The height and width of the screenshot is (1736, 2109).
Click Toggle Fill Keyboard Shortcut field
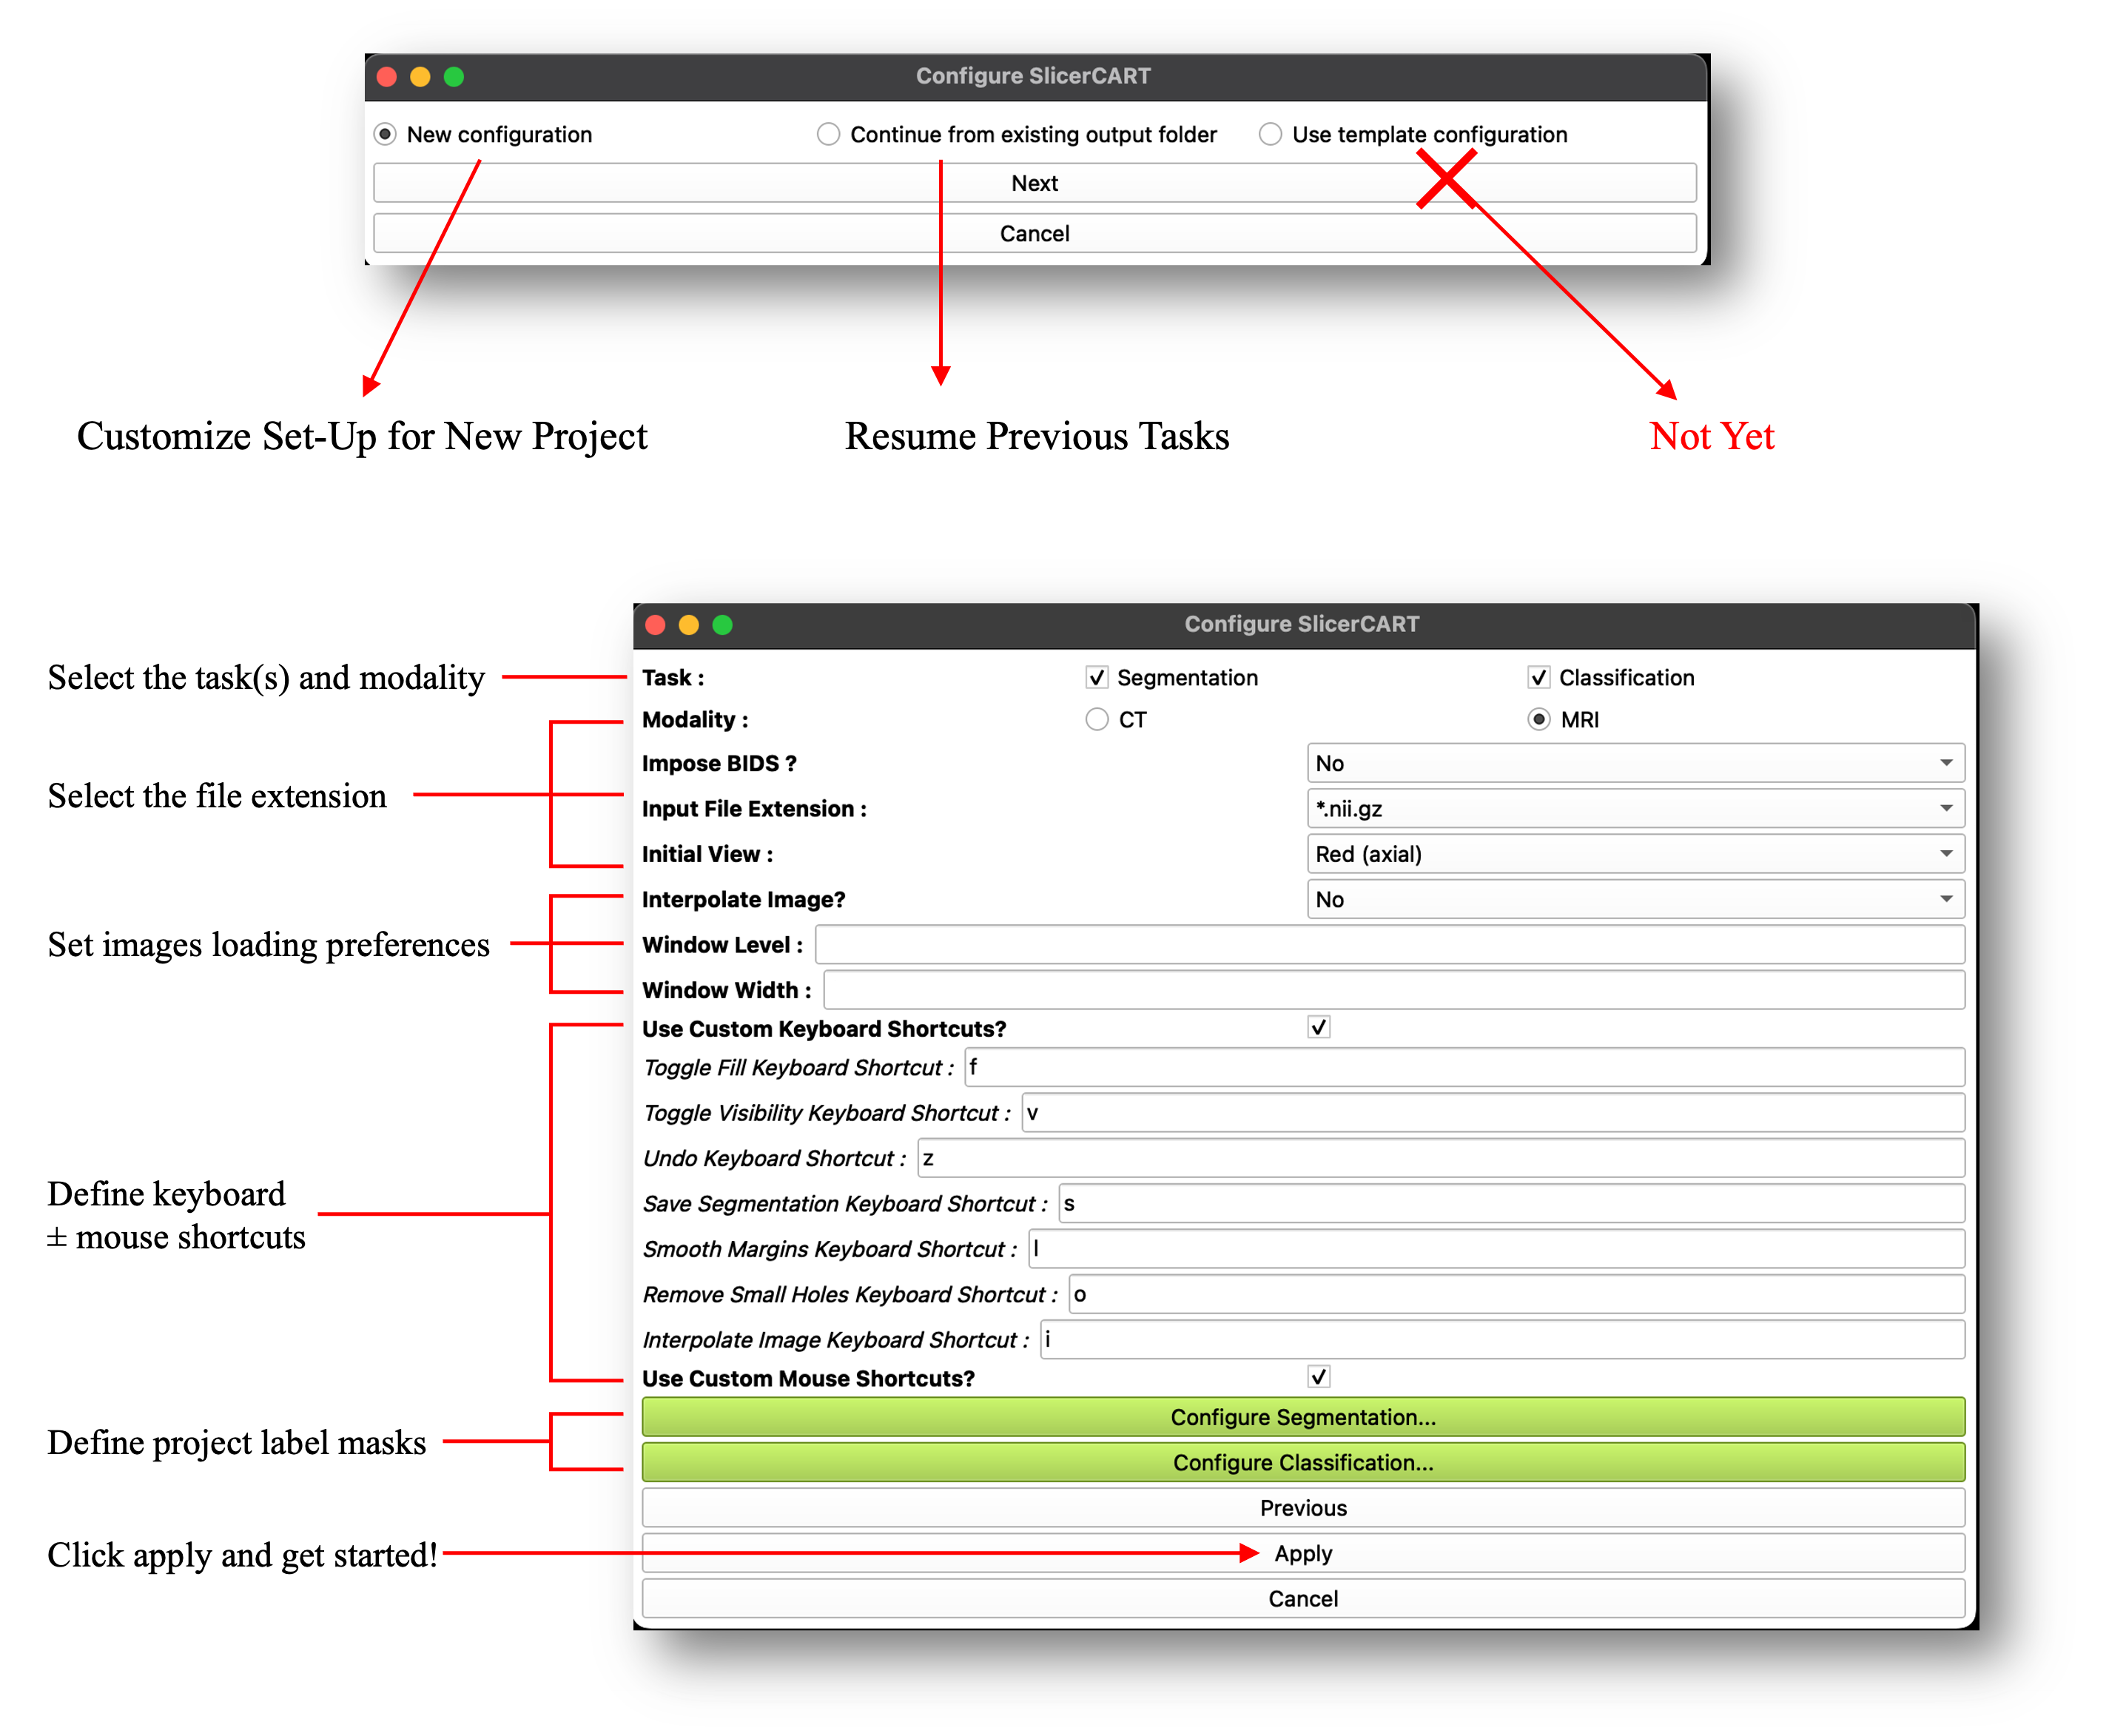(x=1464, y=1067)
